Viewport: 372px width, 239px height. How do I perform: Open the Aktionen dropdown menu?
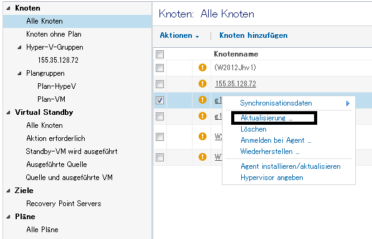coord(179,35)
